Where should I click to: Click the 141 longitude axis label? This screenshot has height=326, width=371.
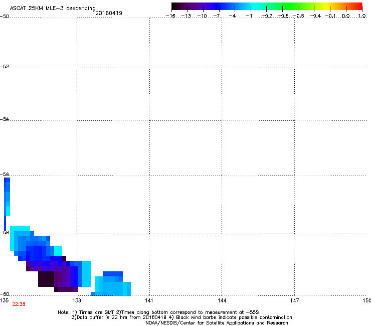click(x=149, y=300)
